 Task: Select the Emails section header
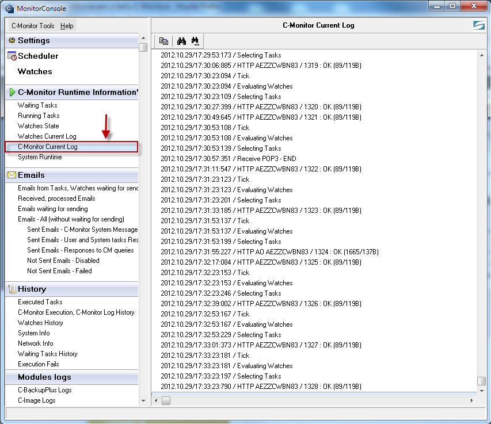click(x=72, y=175)
